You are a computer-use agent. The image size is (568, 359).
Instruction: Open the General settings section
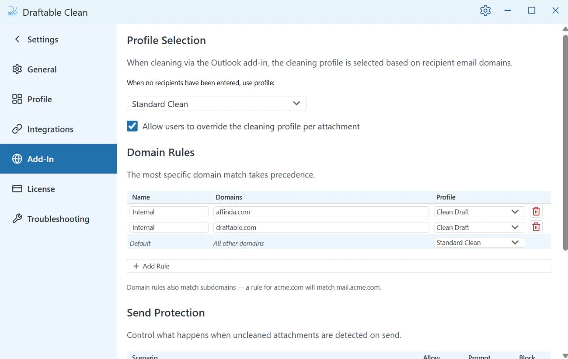click(59, 69)
